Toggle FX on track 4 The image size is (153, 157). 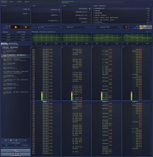[147, 44]
